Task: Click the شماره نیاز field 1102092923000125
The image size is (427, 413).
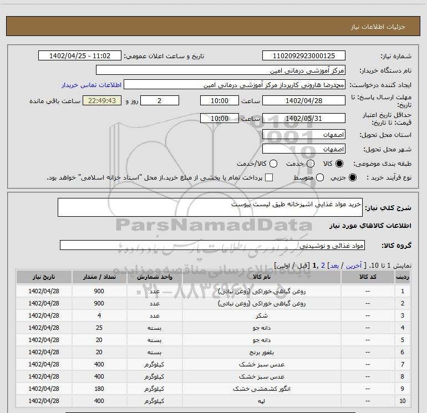Action: [x=304, y=56]
